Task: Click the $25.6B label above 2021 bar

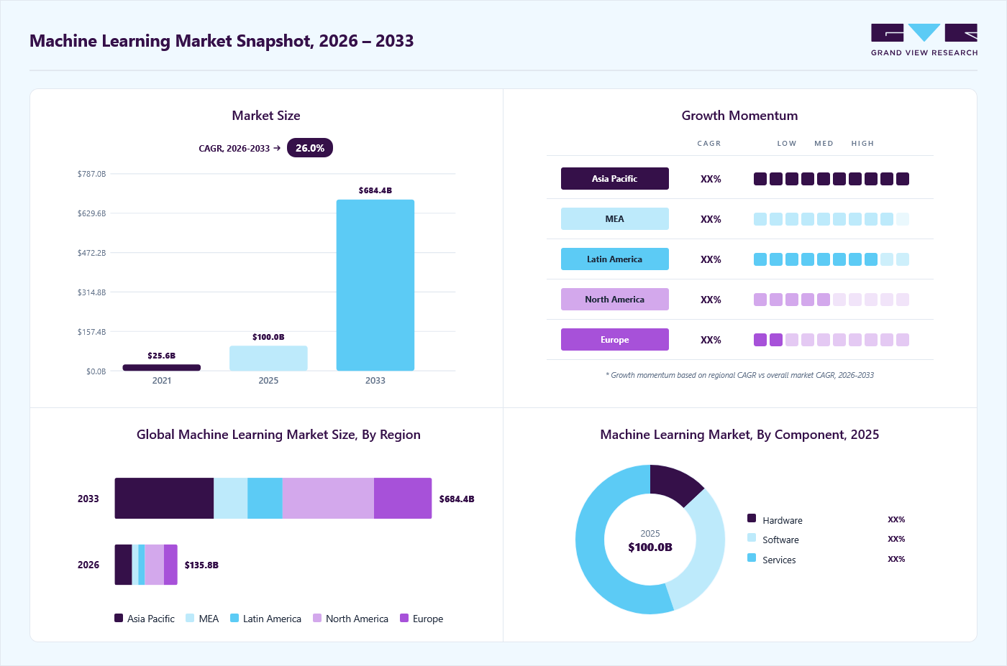Action: tap(162, 356)
